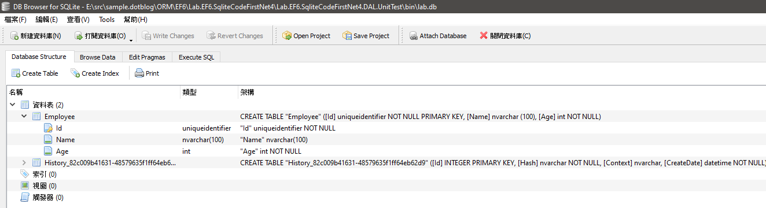
Task: Open the Tools menu
Action: pos(107,19)
